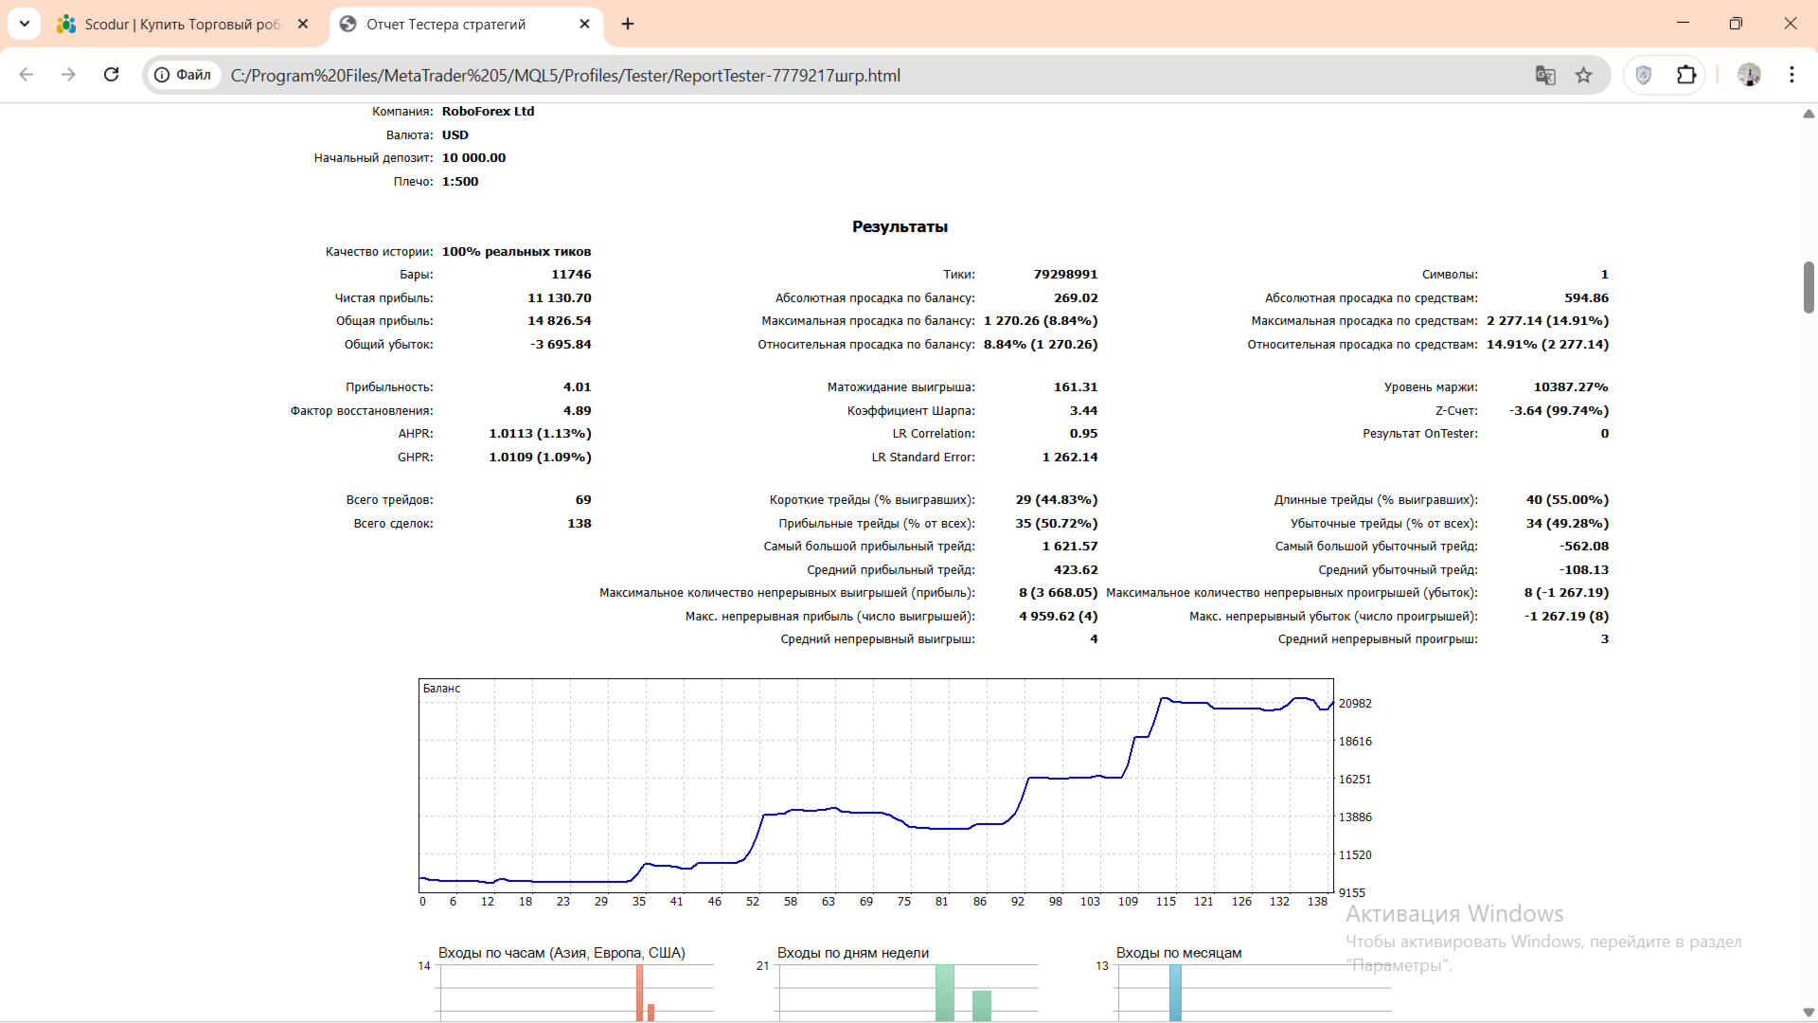The width and height of the screenshot is (1818, 1023).
Task: Select the Отчет Тестера стратегий tab
Action: click(445, 24)
